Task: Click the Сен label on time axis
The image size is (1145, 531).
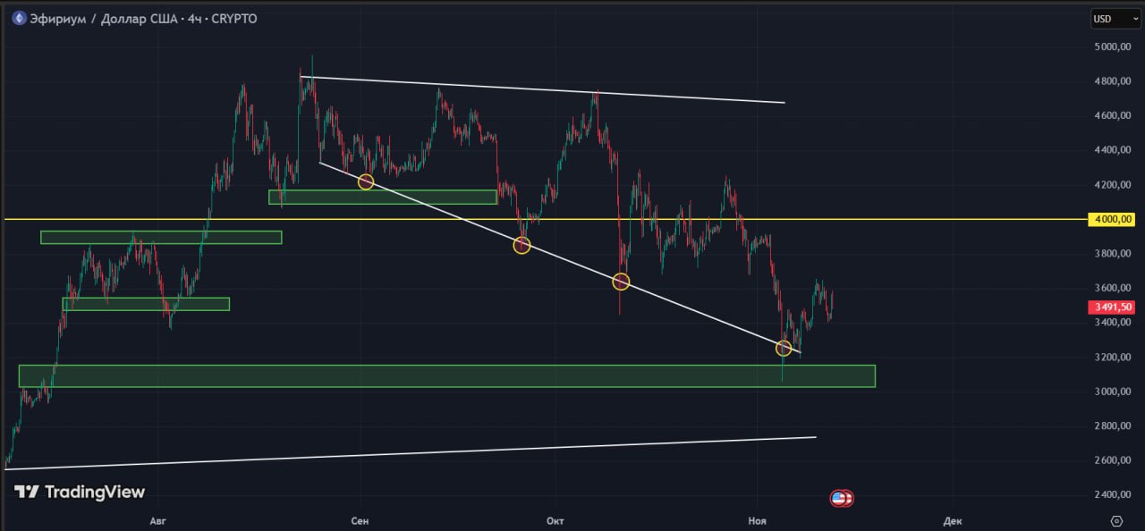Action: [x=360, y=520]
